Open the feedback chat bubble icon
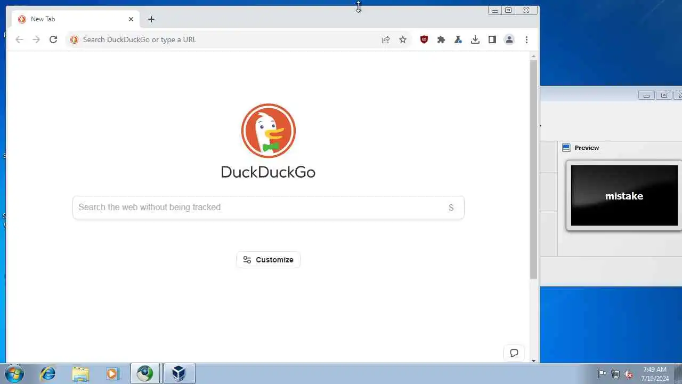 pos(514,353)
